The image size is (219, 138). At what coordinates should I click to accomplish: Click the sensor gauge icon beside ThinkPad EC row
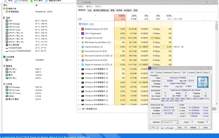(7, 12)
